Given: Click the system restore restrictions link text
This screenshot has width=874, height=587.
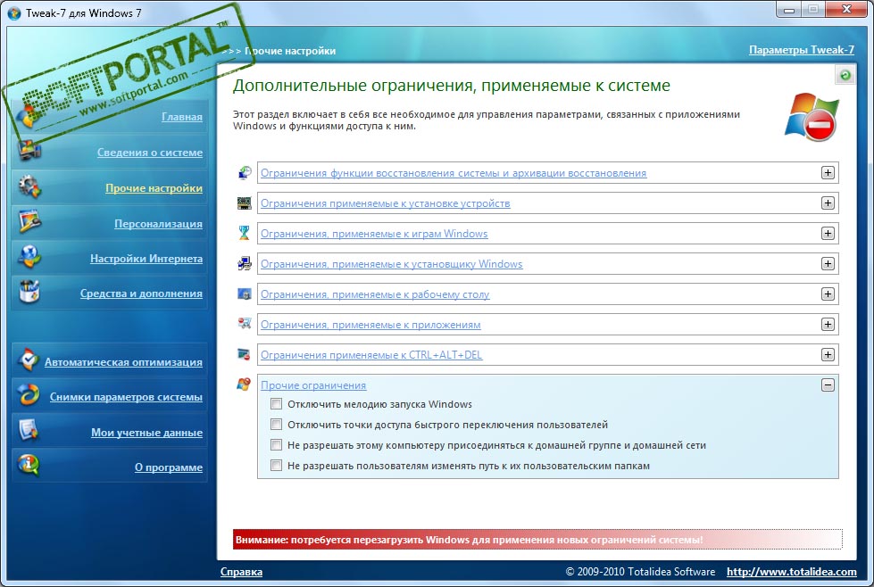Looking at the screenshot, I should point(454,173).
